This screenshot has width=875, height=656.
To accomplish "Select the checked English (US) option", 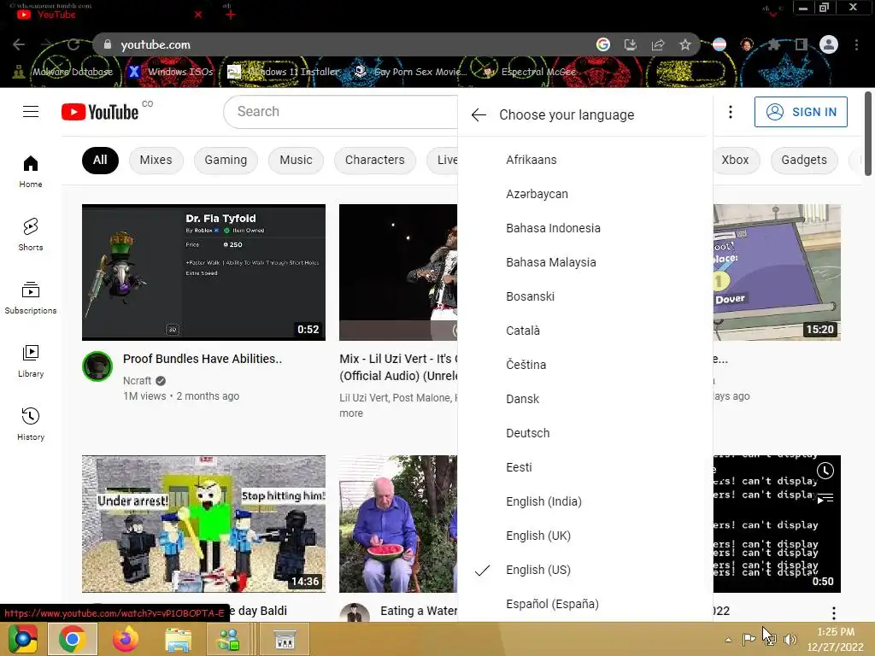I will tap(584, 570).
